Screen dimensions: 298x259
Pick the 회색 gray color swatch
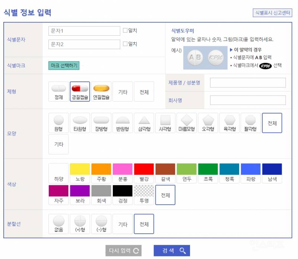101,195
